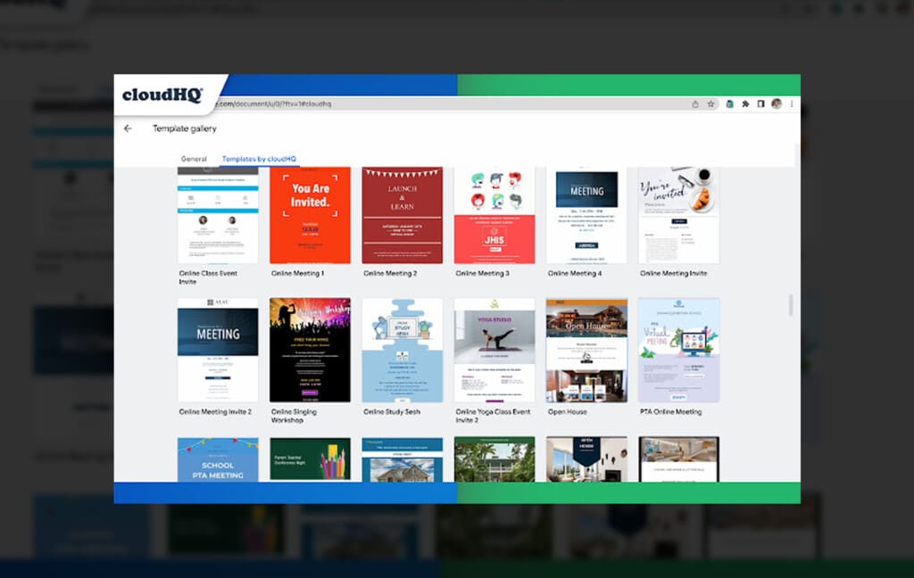Open the puzzle-piece Extensions menu
The image size is (914, 578).
pyautogui.click(x=745, y=103)
